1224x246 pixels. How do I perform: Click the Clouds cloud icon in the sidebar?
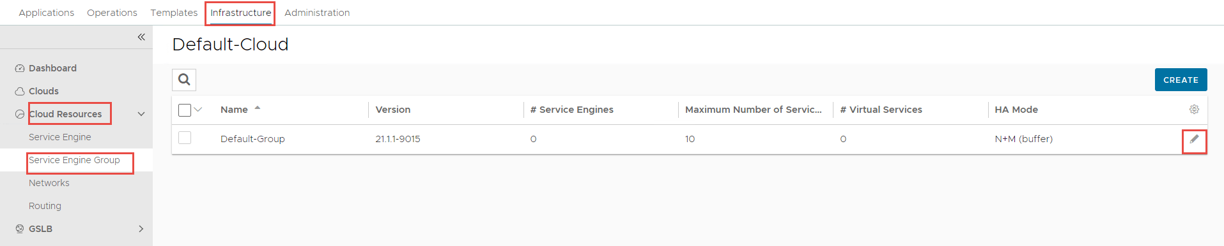pos(20,91)
